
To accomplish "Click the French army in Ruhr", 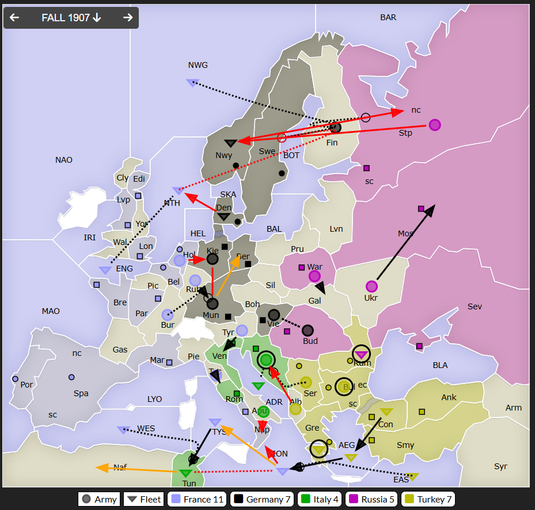I will click(x=195, y=281).
